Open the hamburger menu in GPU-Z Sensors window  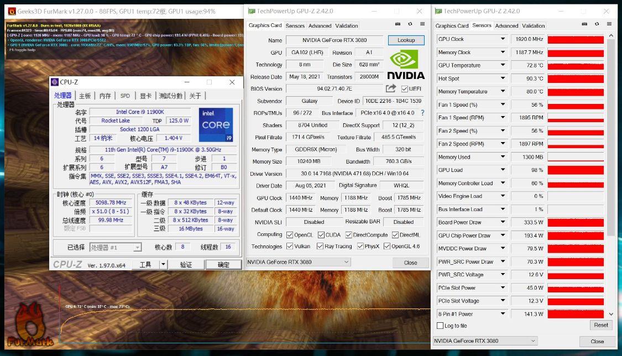point(609,24)
